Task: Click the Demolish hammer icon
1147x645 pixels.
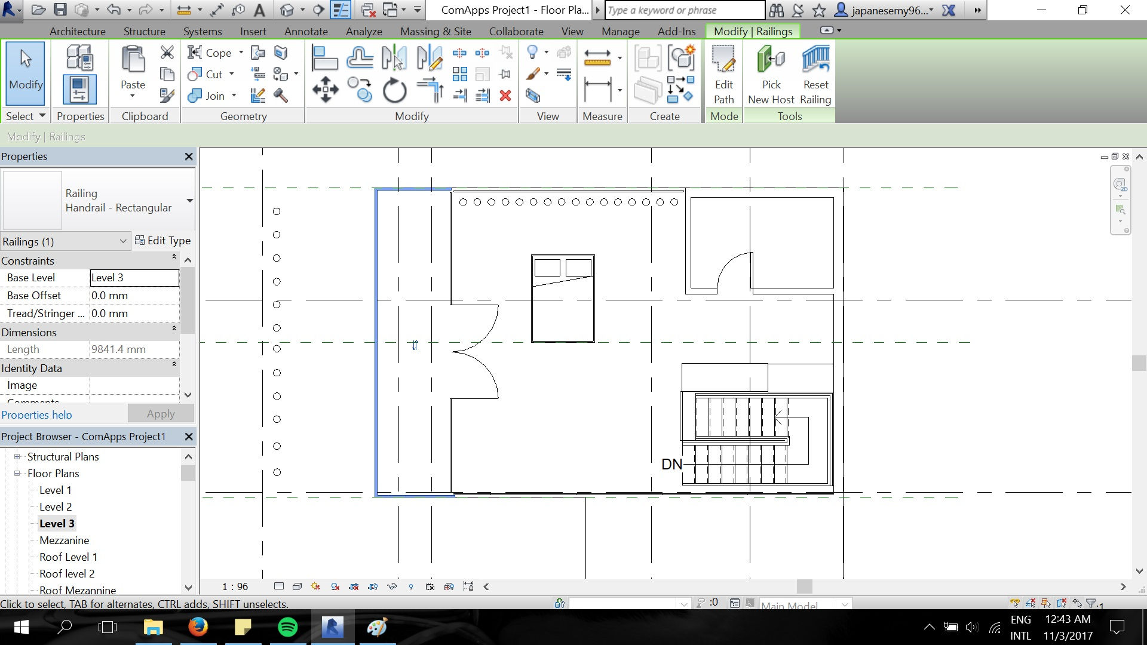Action: click(280, 96)
